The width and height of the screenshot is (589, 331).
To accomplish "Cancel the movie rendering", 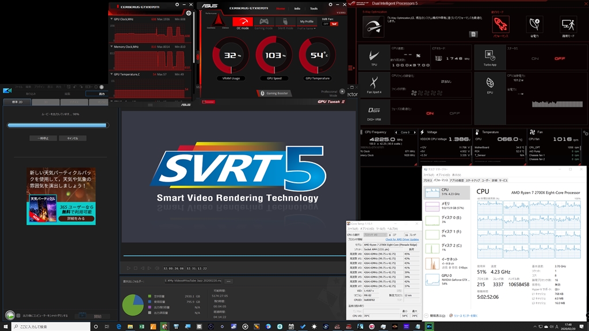I will point(72,138).
